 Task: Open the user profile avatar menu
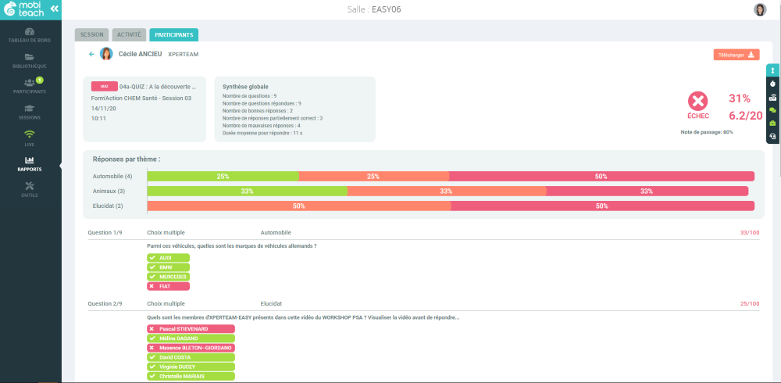[x=760, y=9]
